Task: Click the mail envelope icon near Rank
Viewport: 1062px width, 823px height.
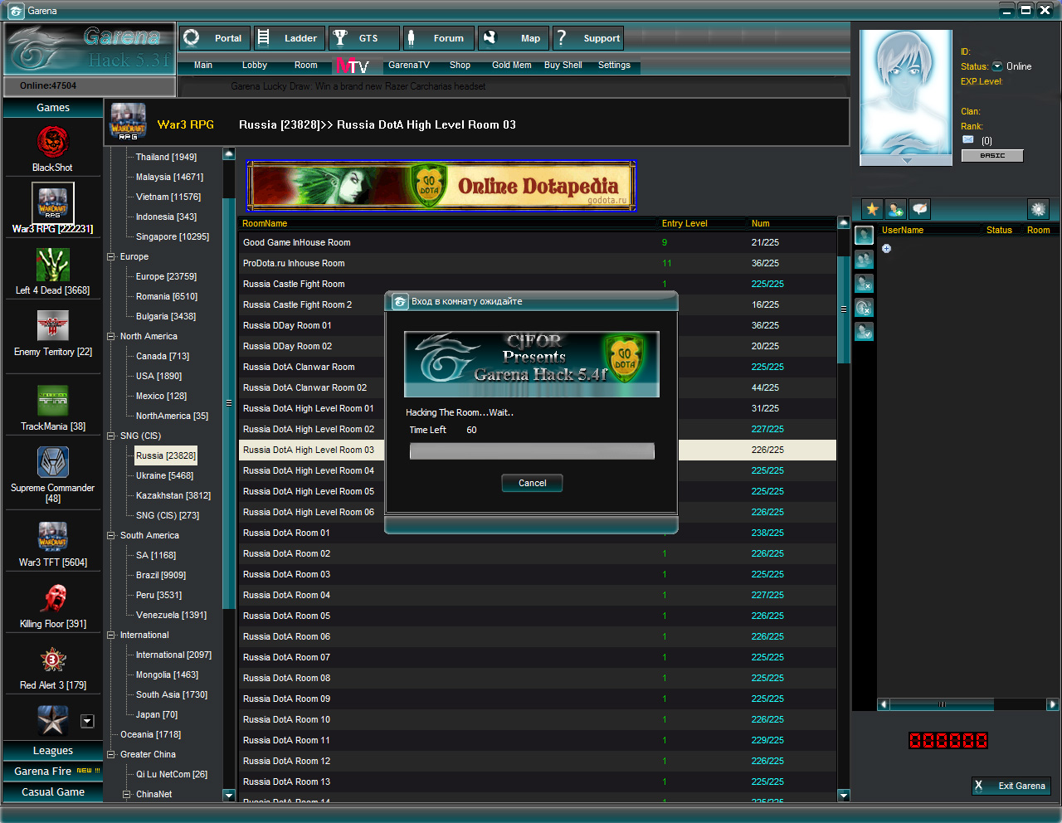Action: tap(967, 140)
